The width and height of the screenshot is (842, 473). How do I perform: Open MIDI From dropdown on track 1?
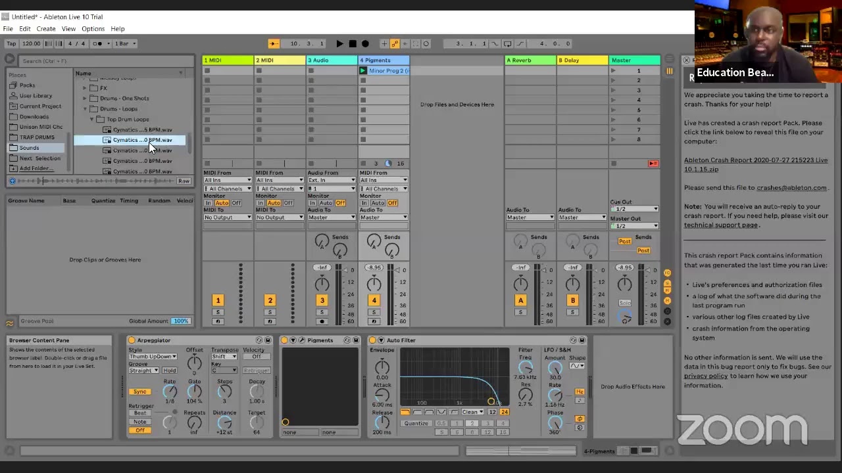coord(228,180)
